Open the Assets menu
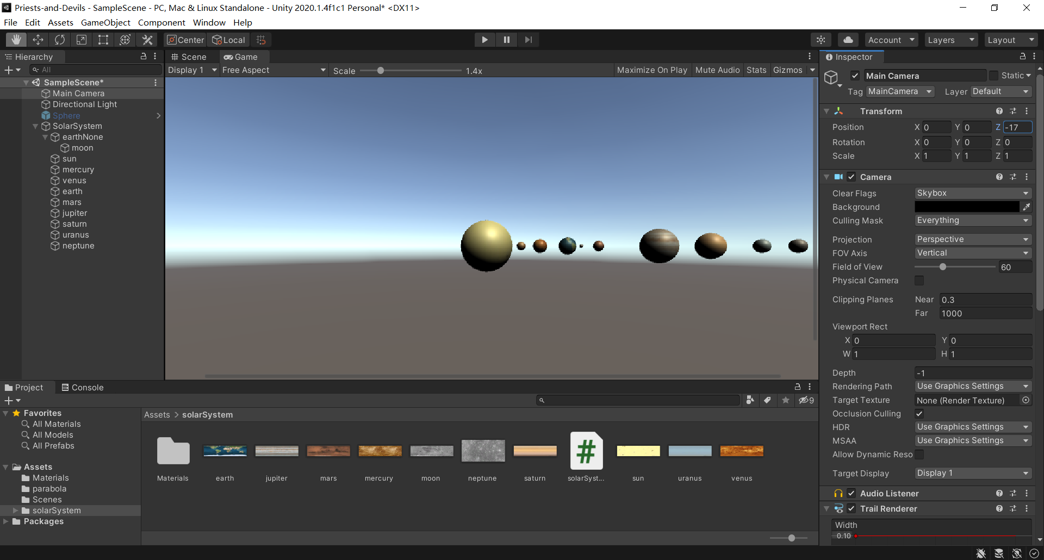 [60, 22]
